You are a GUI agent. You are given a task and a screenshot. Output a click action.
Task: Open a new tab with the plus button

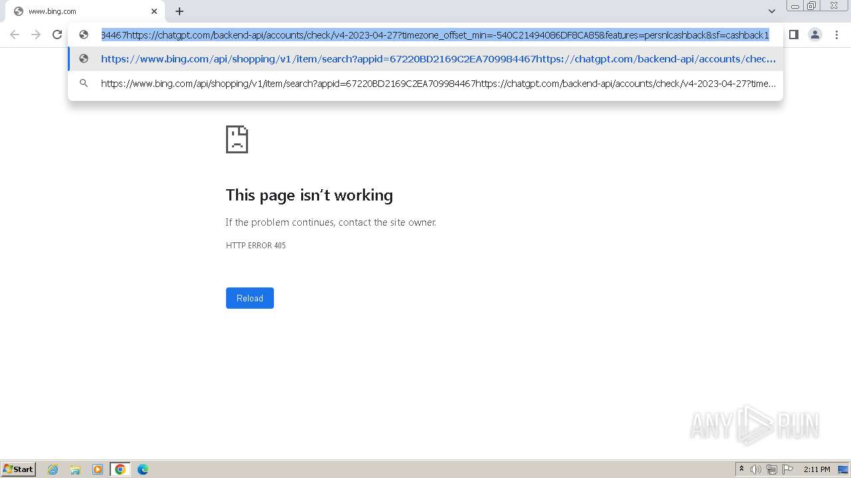180,11
